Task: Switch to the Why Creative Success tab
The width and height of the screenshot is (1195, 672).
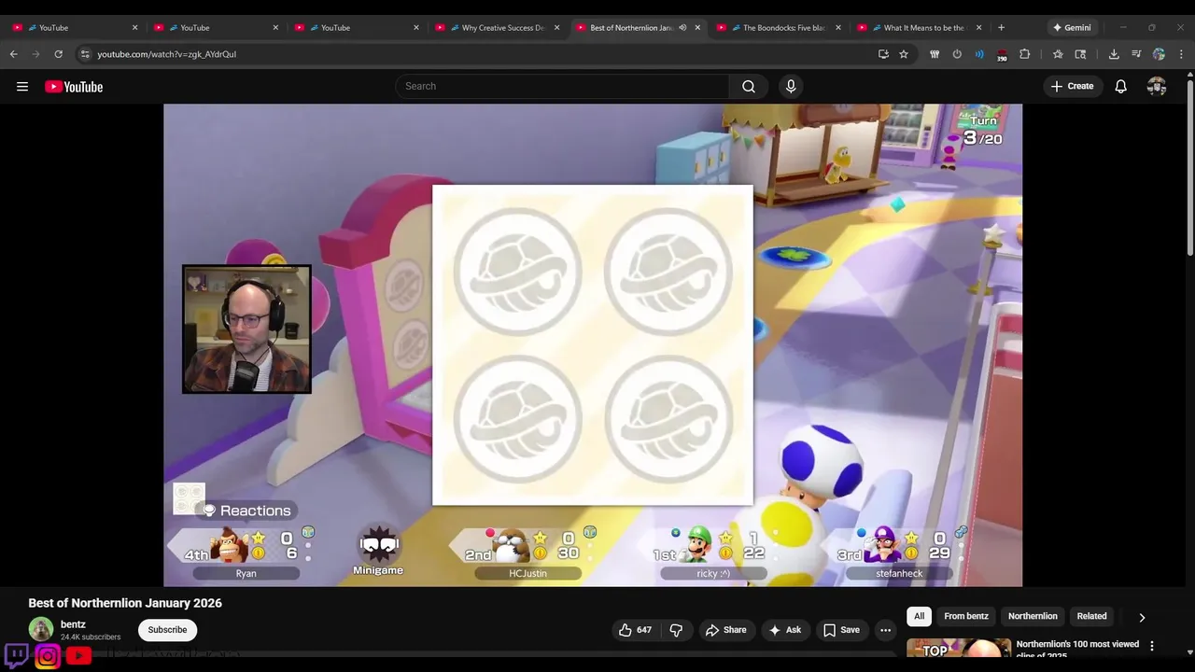Action: click(498, 27)
